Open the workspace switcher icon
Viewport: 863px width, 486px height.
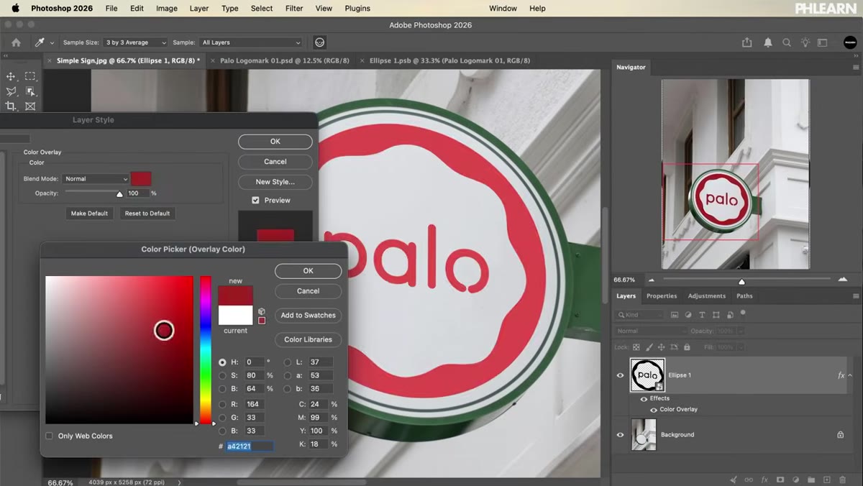pos(823,42)
